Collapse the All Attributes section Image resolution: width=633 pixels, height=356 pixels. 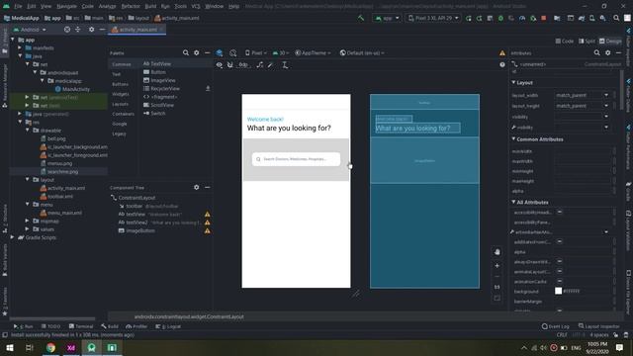coord(514,202)
